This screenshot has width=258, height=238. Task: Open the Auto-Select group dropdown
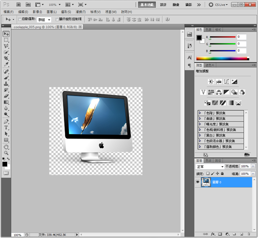pos(44,20)
